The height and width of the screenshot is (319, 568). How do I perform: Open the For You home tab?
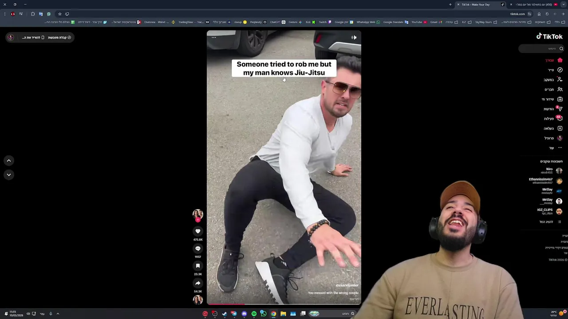click(x=554, y=60)
